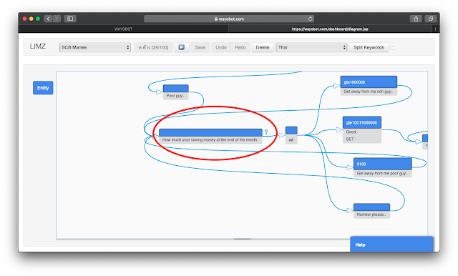Screen dimensions: 458x276
Task: Select the blue node above Poor guy
Action: (175, 89)
